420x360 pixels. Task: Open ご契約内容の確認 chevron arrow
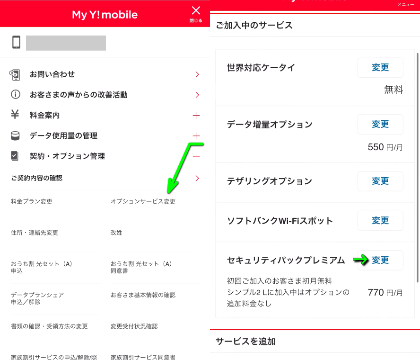tap(197, 178)
